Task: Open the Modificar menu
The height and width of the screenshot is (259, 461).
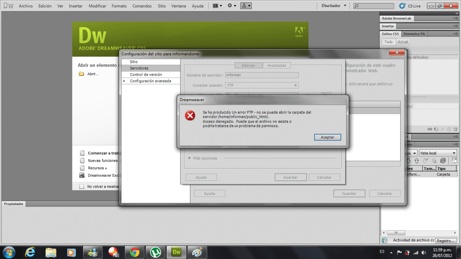Action: [x=97, y=6]
